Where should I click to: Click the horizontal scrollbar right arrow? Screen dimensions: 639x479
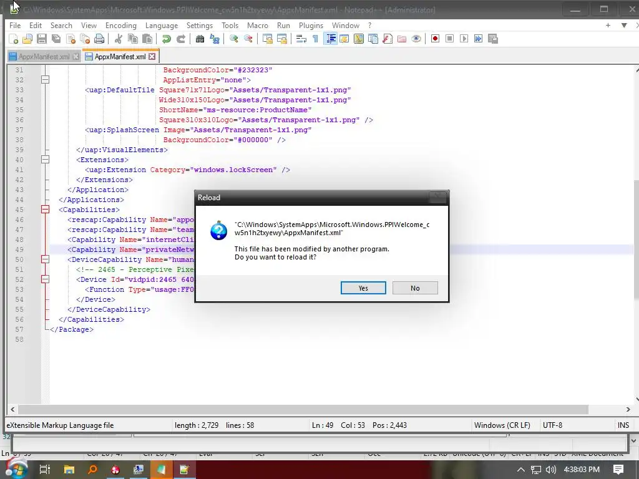[628, 409]
